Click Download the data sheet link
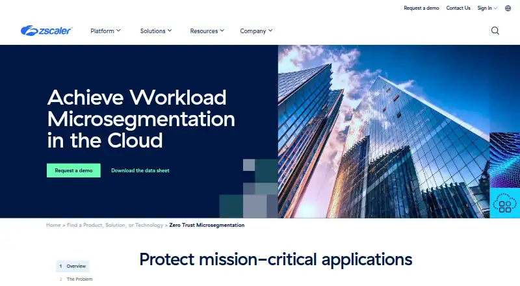Image resolution: width=520 pixels, height=286 pixels. 140,170
